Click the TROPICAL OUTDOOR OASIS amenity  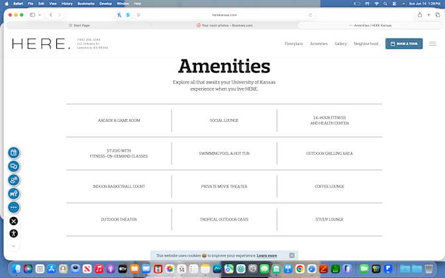(224, 220)
